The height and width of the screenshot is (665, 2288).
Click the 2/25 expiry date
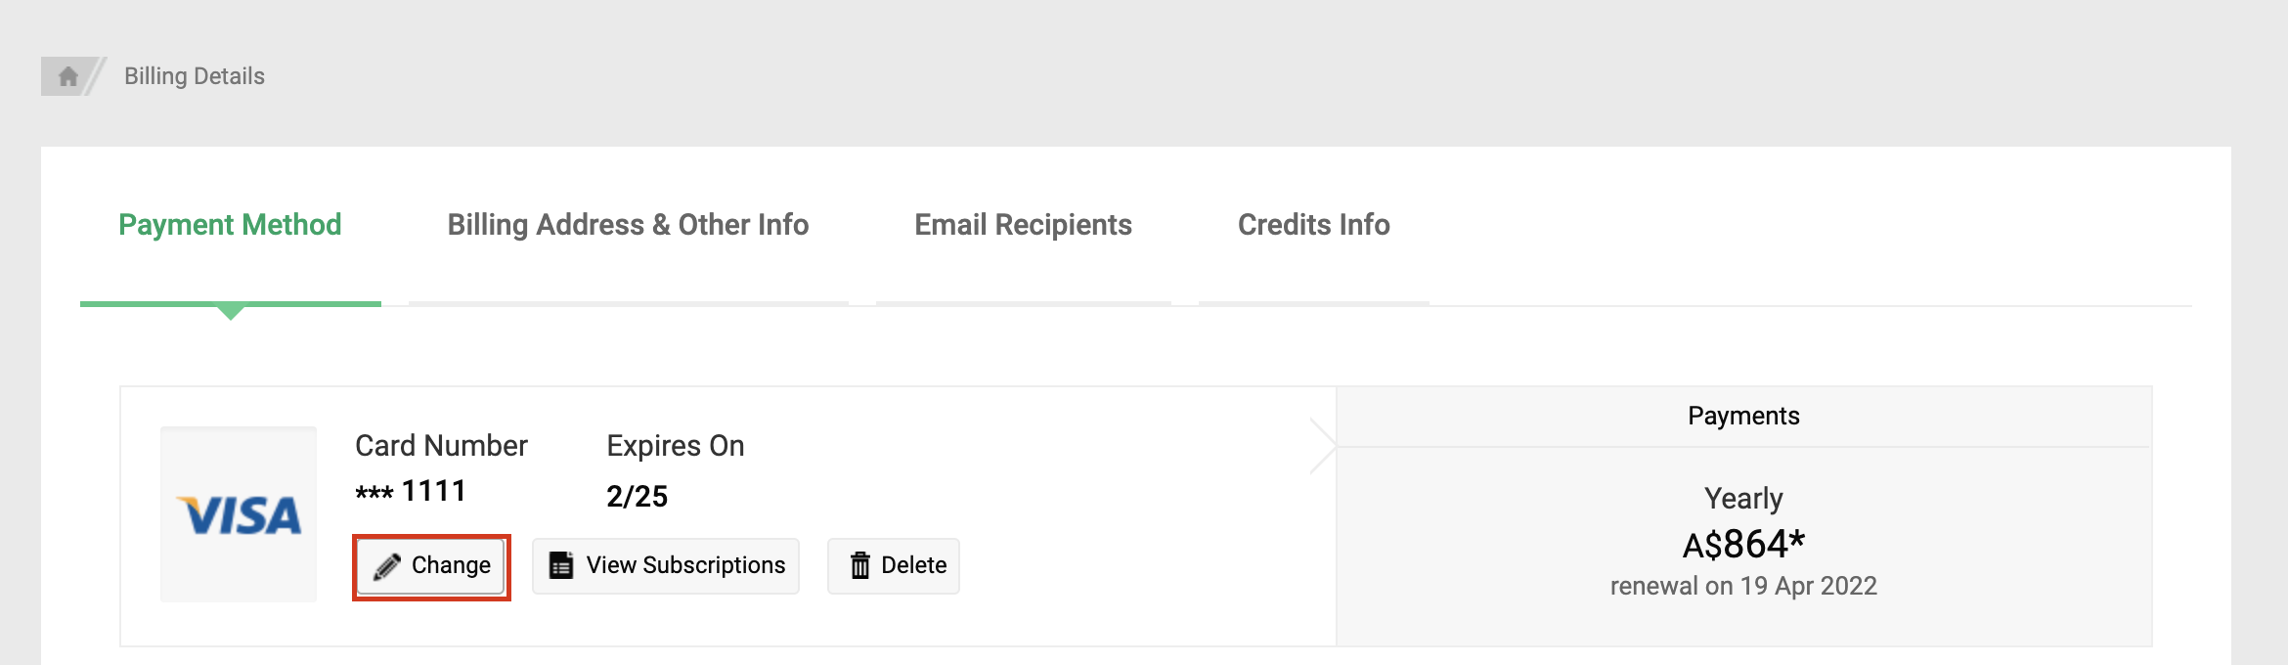[x=637, y=497]
